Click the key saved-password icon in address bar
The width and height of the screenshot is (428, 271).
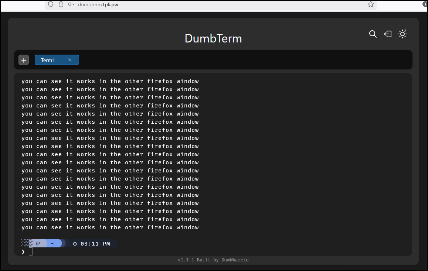[x=71, y=4]
